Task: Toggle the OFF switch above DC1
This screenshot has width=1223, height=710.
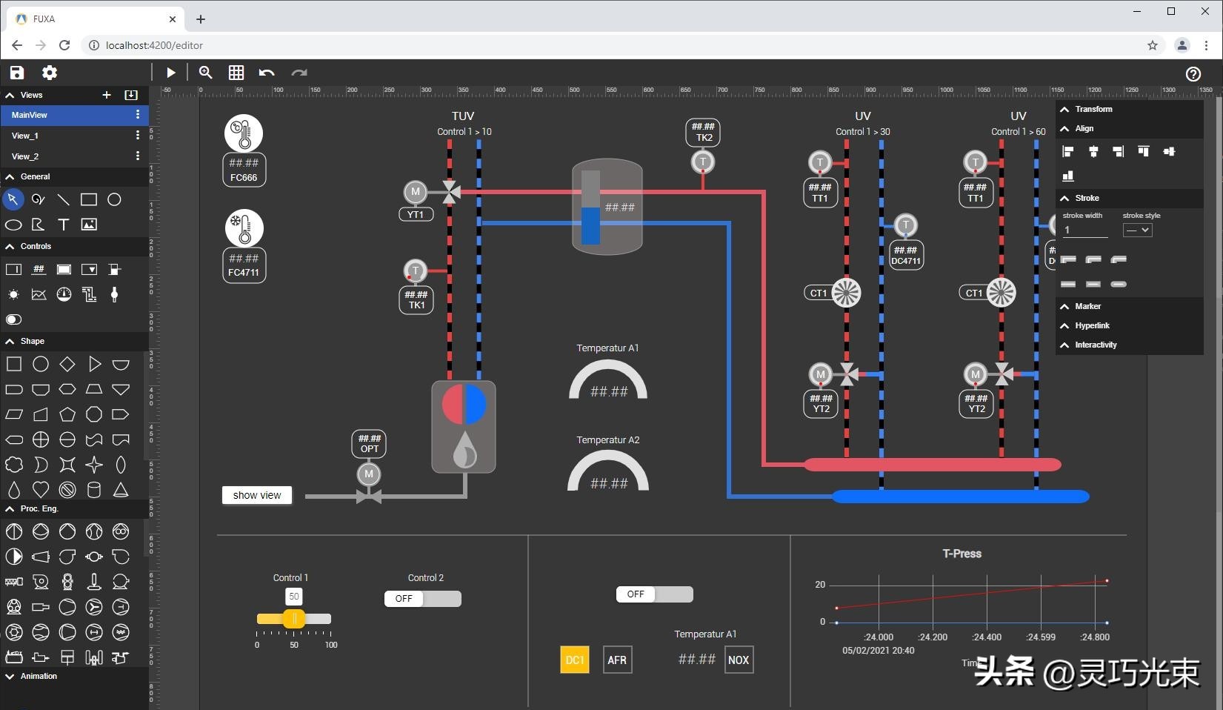Action: (x=654, y=594)
